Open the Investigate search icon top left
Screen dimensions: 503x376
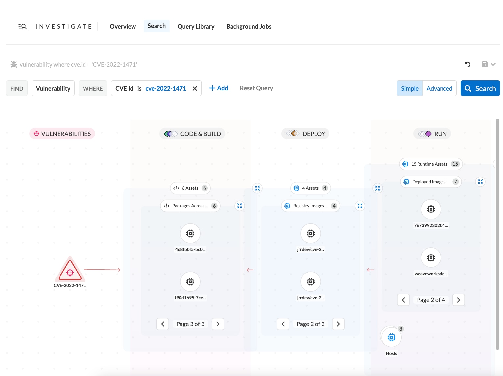click(x=22, y=26)
